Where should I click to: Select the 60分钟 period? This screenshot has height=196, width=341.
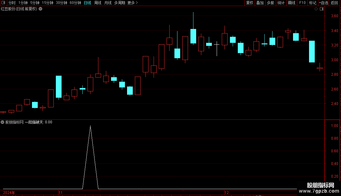point(75,3)
